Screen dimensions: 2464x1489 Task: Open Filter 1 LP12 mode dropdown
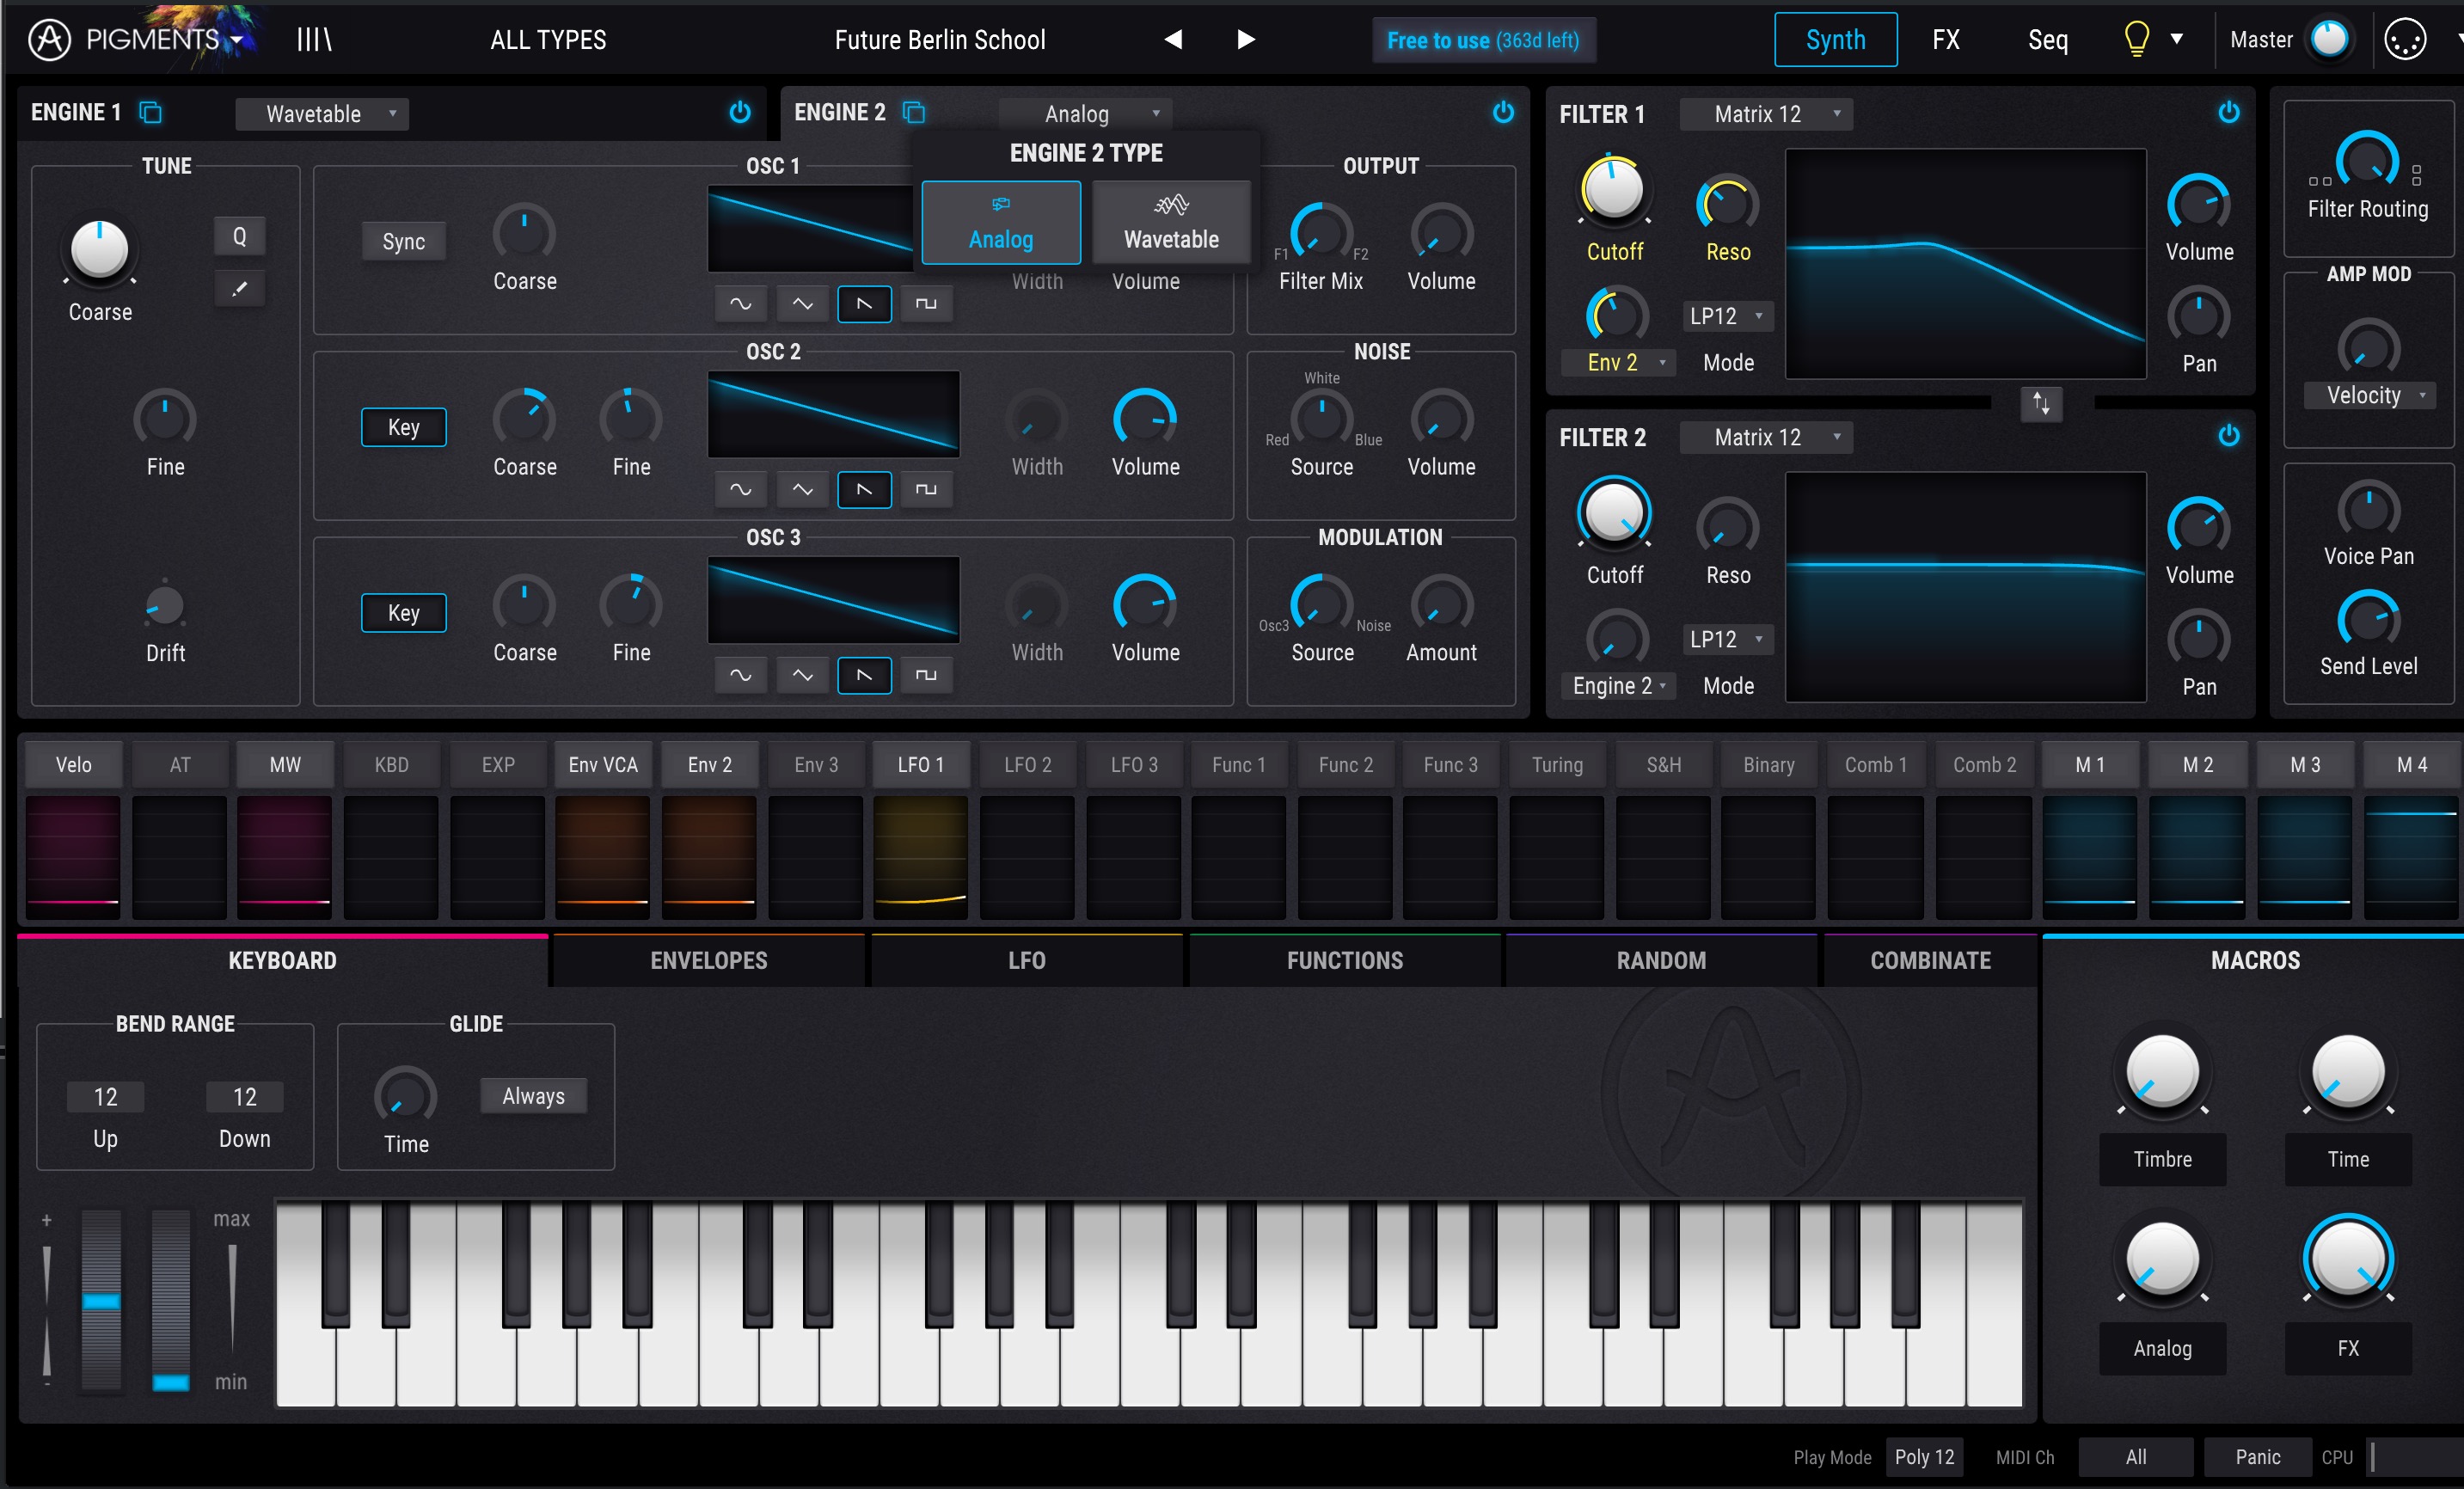point(1727,316)
